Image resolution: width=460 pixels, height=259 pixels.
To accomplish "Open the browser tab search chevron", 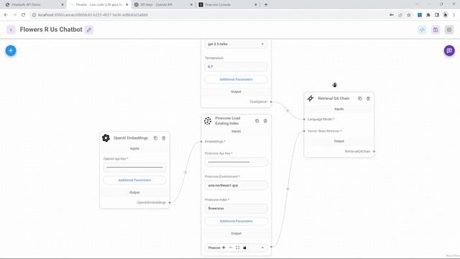I will [x=417, y=4].
